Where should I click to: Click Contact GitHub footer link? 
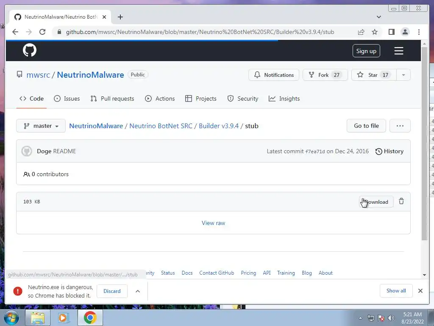[217, 273]
